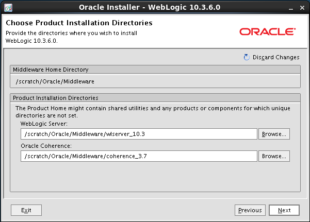Click the WebLogic Server: label
This screenshot has height=222, width=310.
tap(44, 124)
